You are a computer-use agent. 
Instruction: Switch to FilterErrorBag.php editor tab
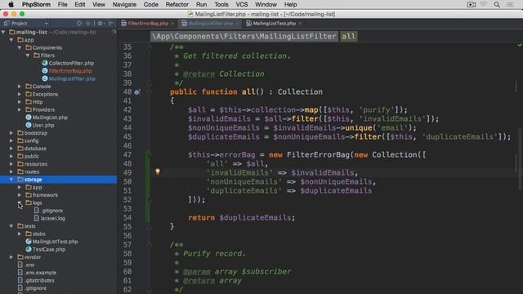coord(148,24)
